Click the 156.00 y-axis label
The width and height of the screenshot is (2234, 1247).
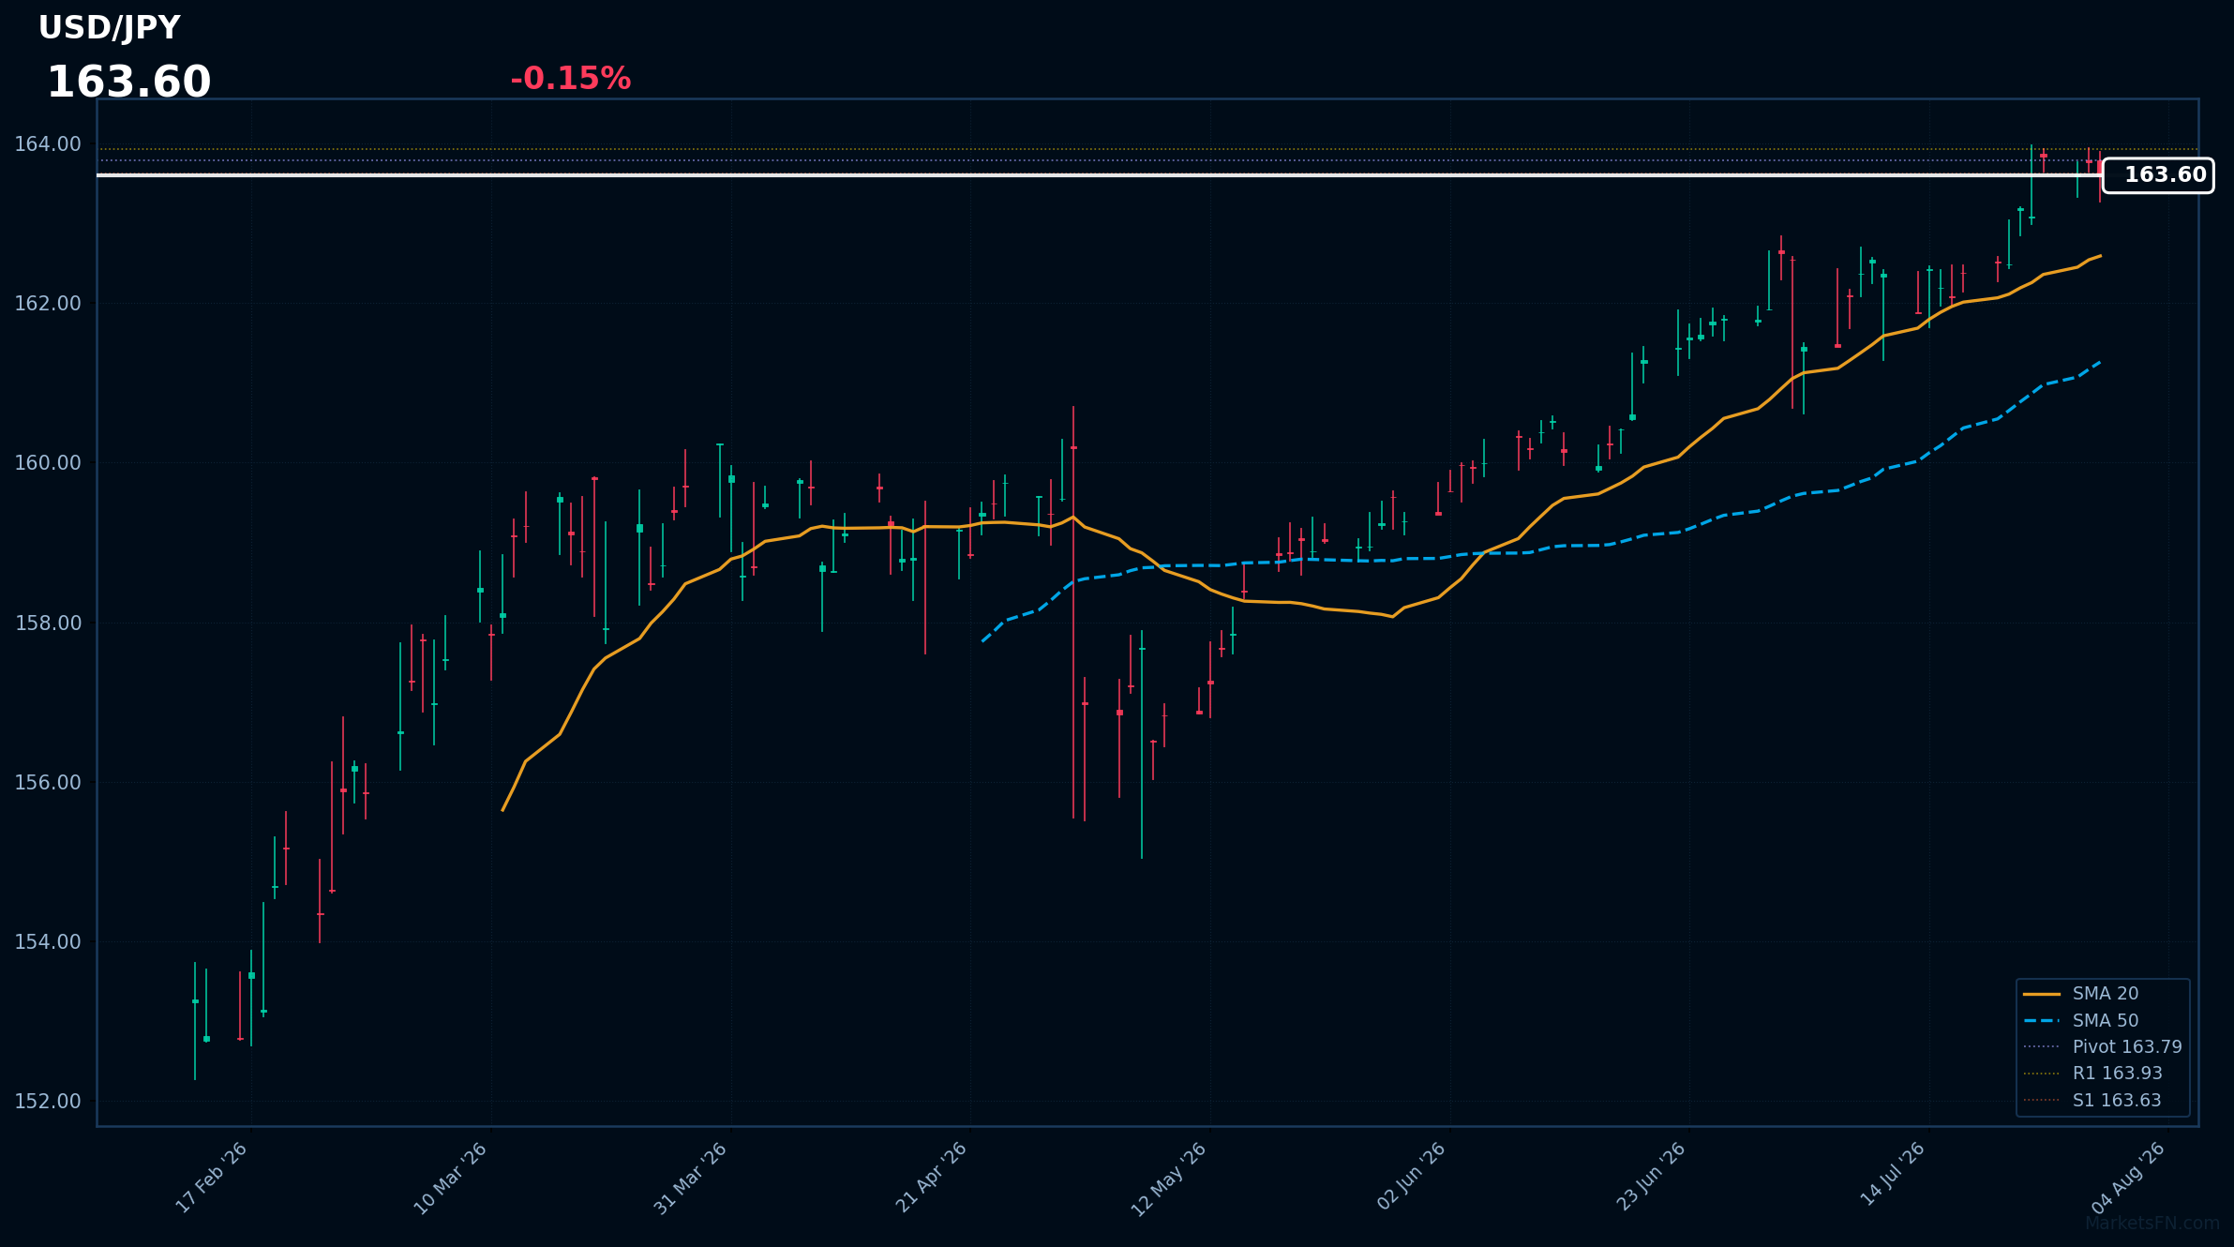pyautogui.click(x=48, y=783)
